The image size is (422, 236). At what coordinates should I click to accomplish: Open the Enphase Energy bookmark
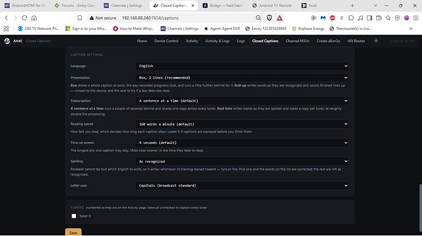point(308,29)
